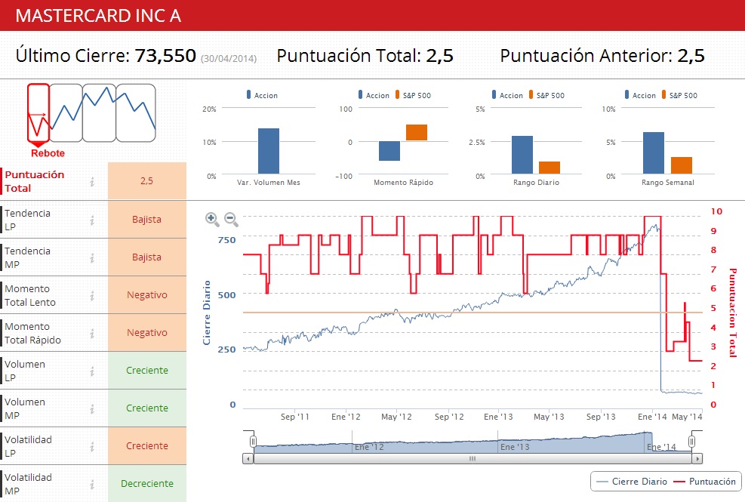Image resolution: width=745 pixels, height=502 pixels.
Task: Click the zoom out magnifier icon
Action: (x=231, y=219)
